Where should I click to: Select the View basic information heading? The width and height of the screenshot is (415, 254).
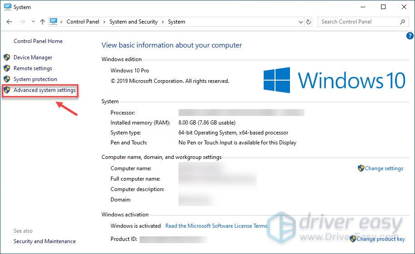click(x=172, y=45)
